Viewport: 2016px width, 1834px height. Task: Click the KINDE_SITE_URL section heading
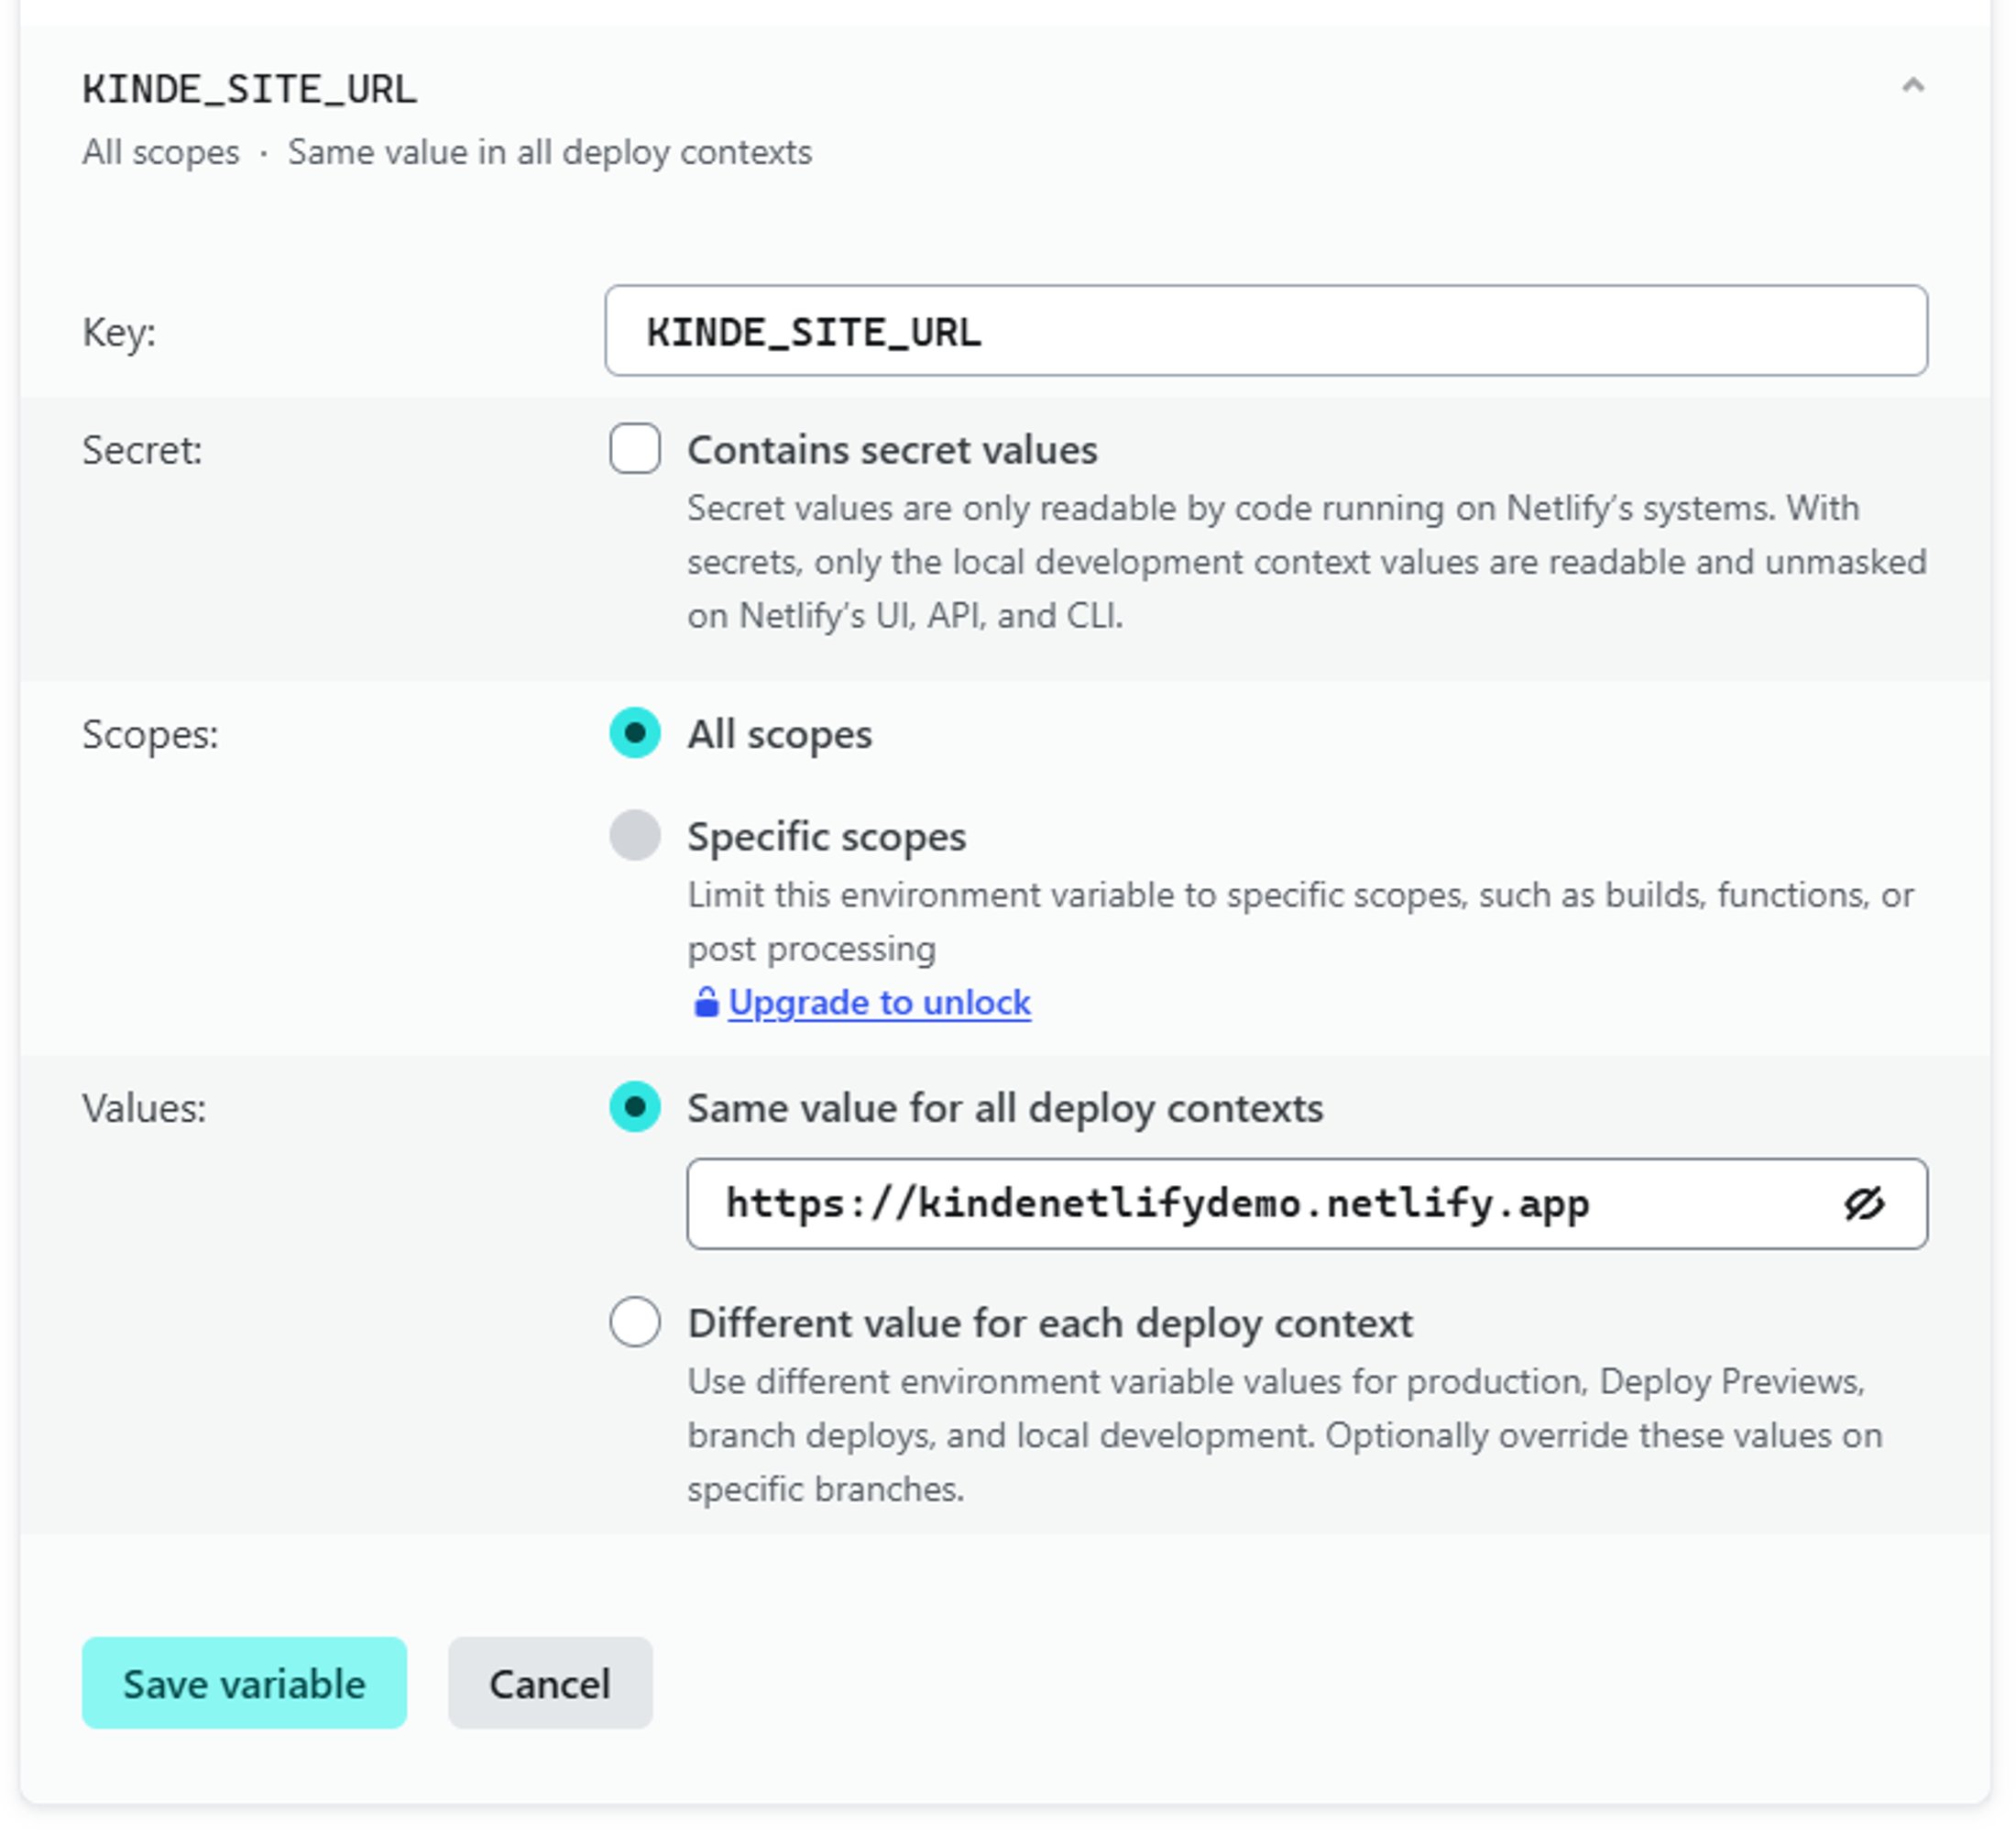point(248,88)
